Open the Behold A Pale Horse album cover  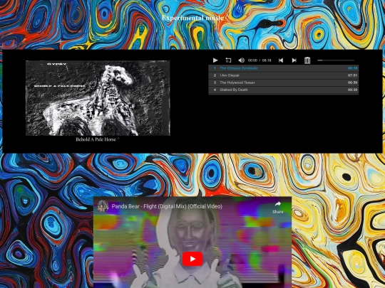point(98,98)
